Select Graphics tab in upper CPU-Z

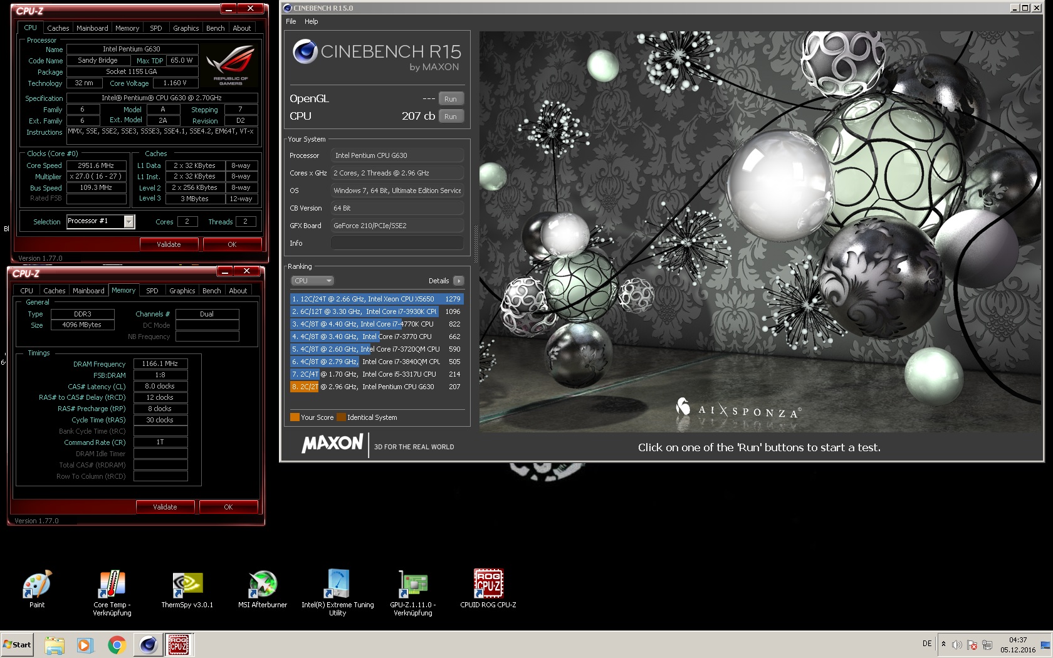click(x=186, y=28)
